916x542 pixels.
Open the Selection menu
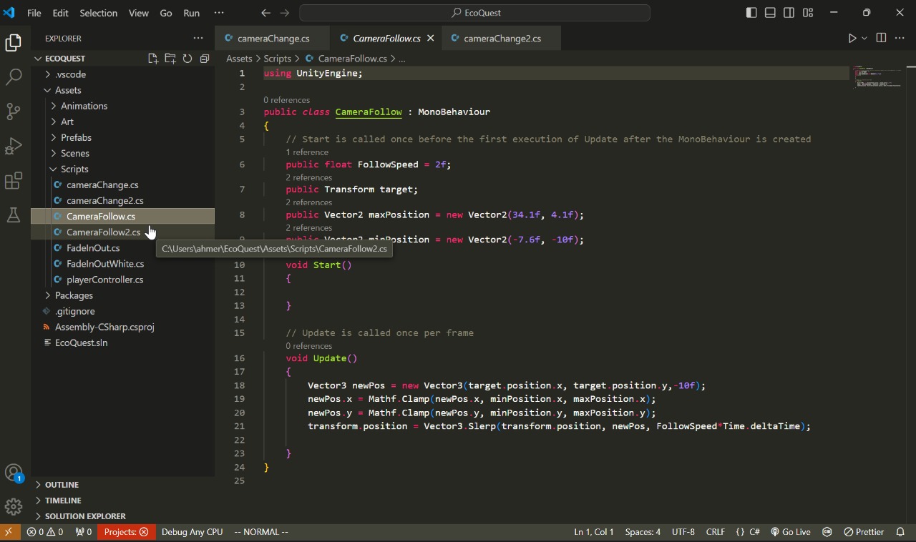pyautogui.click(x=98, y=13)
